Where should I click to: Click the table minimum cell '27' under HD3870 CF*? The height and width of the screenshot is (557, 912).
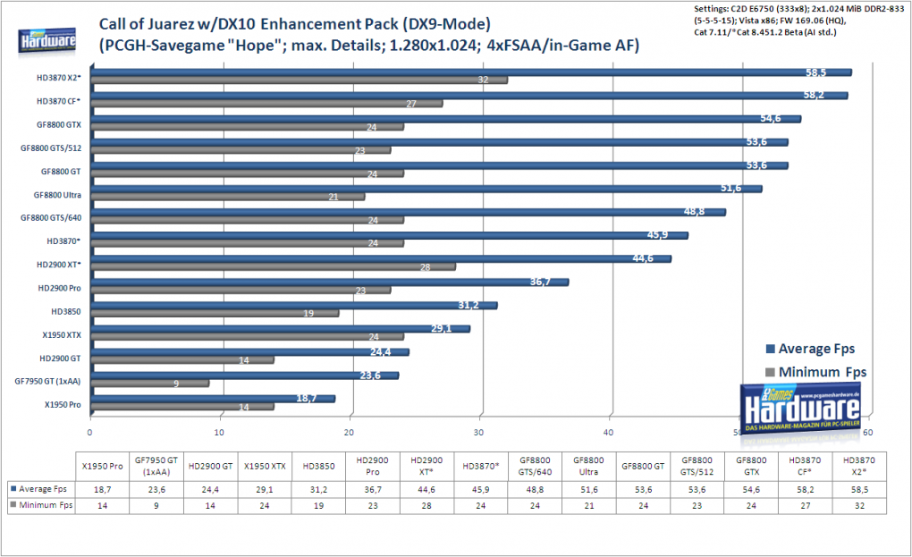point(806,506)
